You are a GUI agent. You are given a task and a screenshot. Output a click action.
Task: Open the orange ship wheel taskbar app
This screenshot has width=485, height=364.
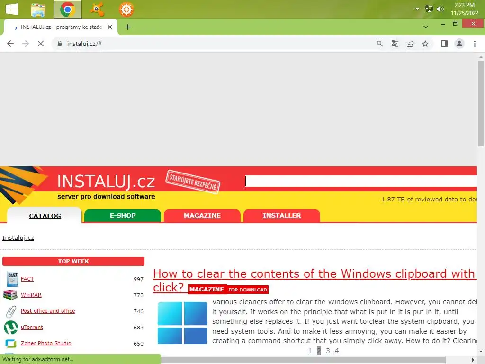point(126,9)
